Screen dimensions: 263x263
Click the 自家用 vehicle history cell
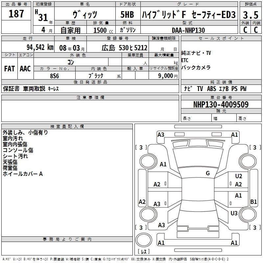70,30
